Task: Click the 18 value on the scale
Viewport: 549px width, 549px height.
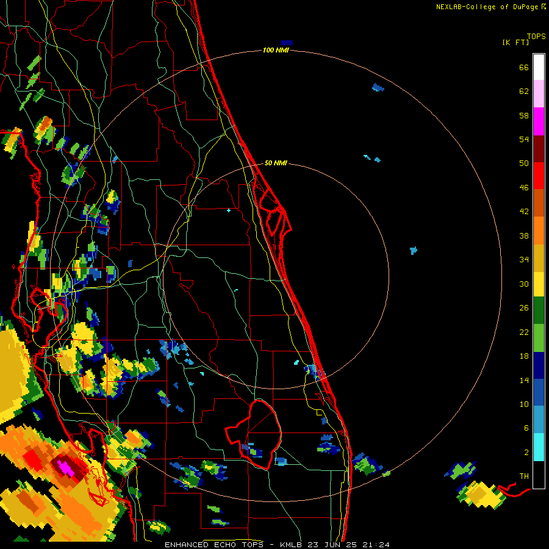Action: tap(524, 356)
